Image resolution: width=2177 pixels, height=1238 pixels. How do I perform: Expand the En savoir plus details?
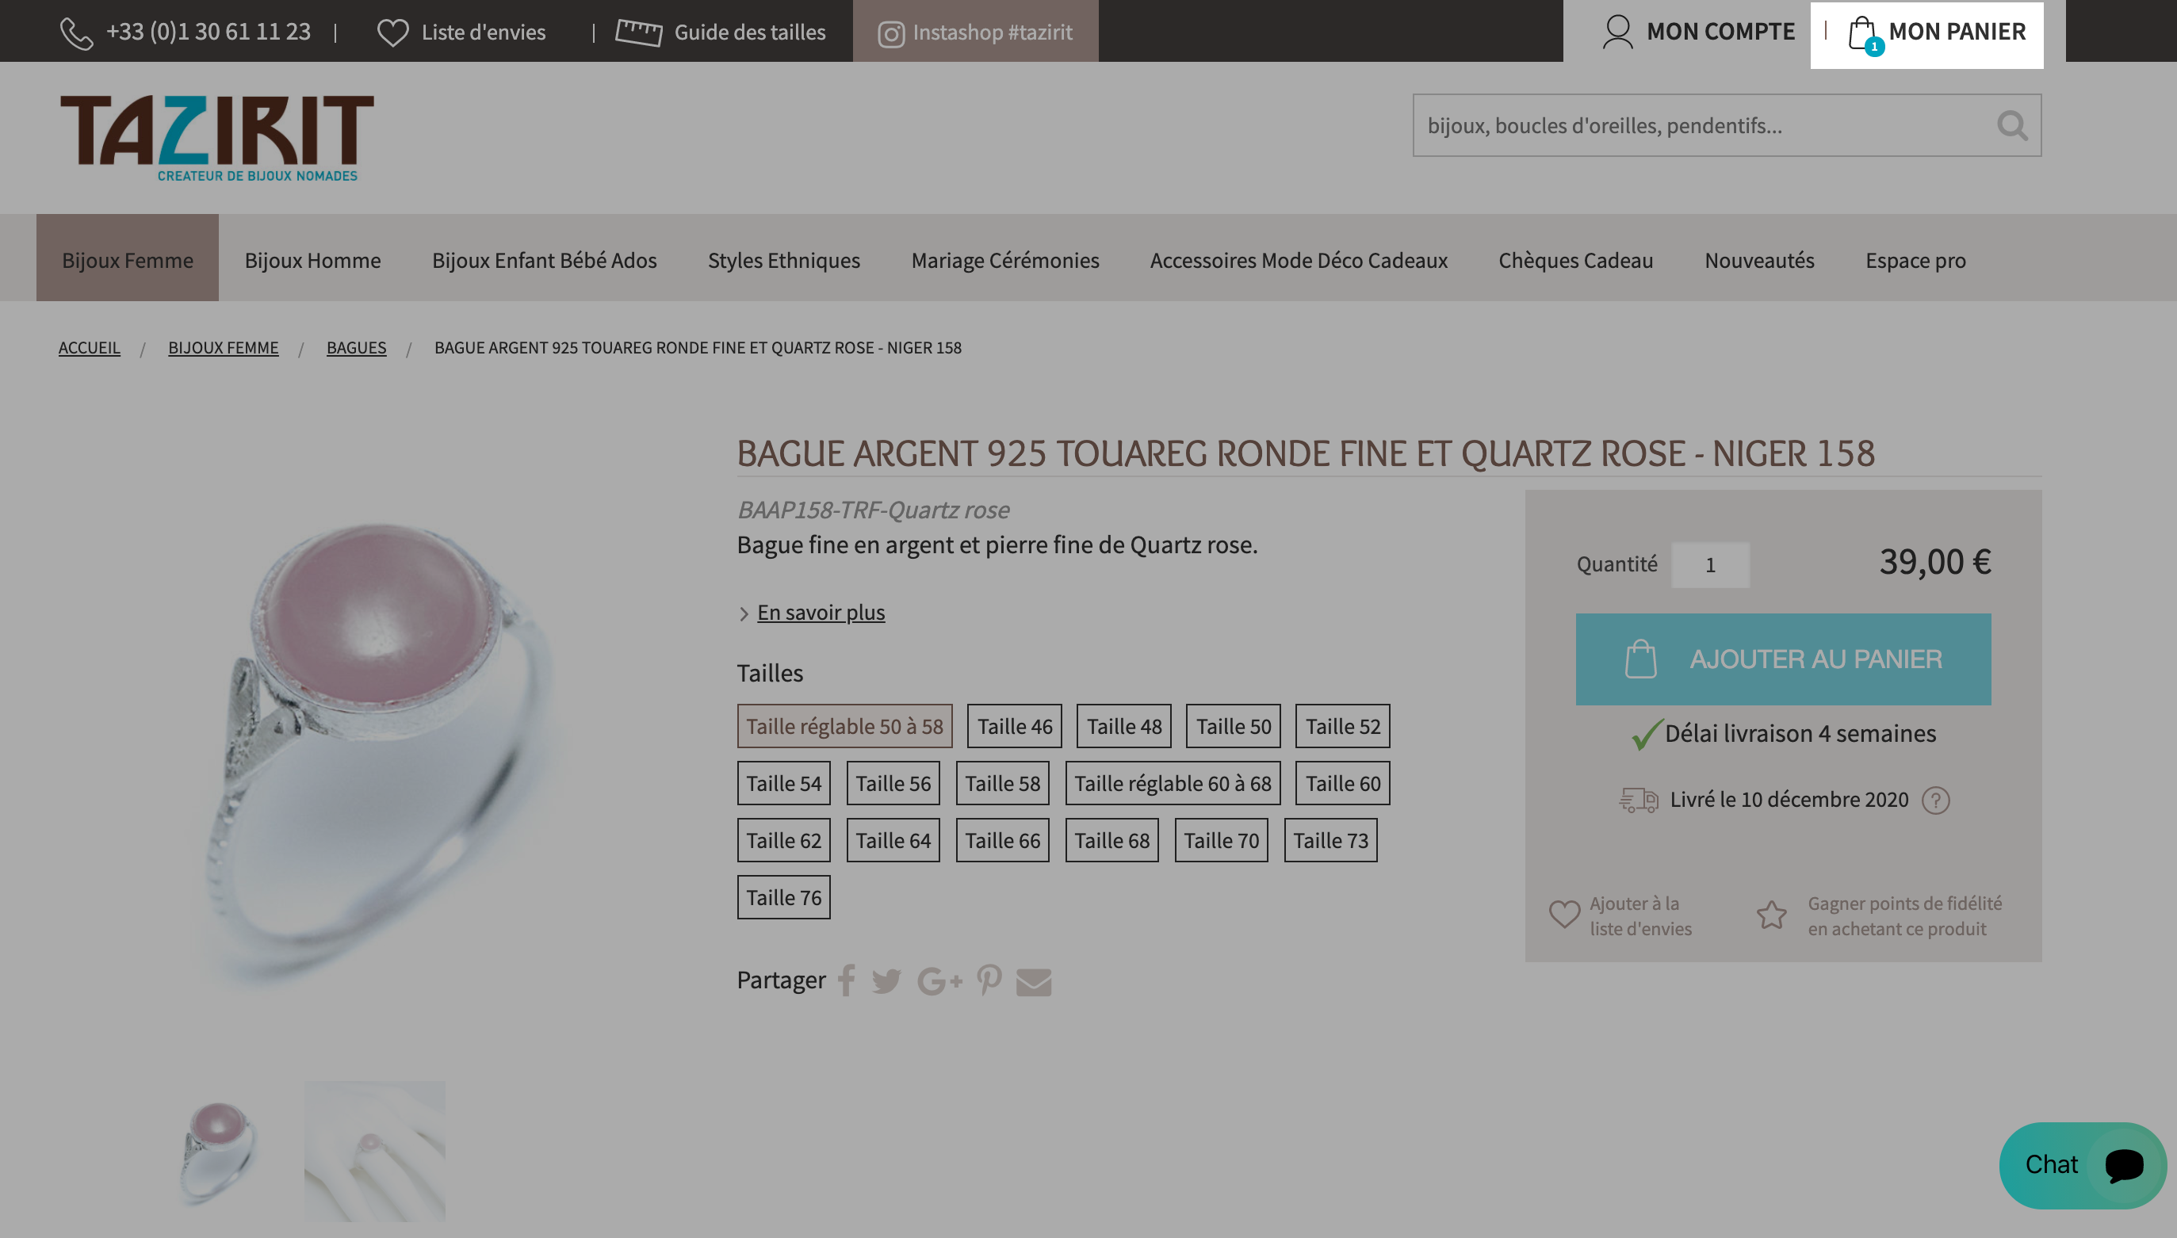pos(821,612)
